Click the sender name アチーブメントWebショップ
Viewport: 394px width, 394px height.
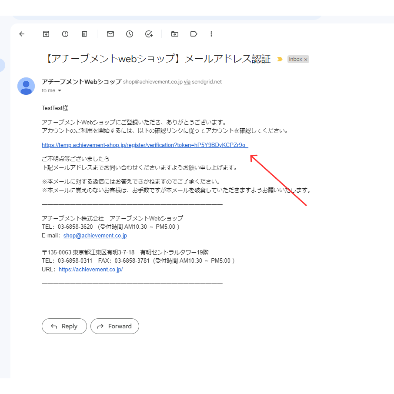coord(81,82)
